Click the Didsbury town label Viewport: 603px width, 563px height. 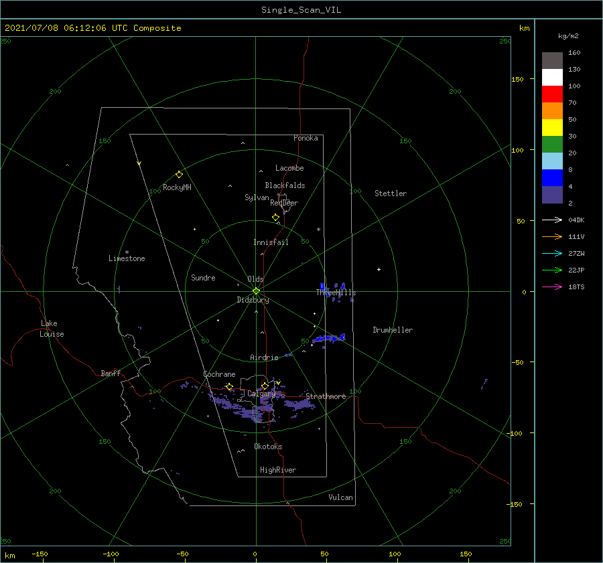(253, 300)
